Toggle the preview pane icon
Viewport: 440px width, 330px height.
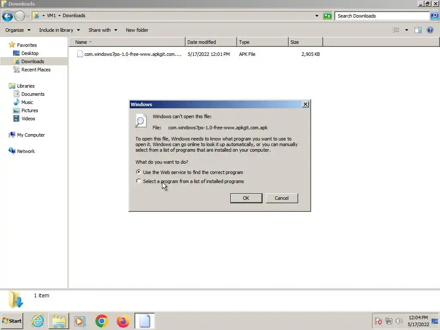[x=418, y=30]
